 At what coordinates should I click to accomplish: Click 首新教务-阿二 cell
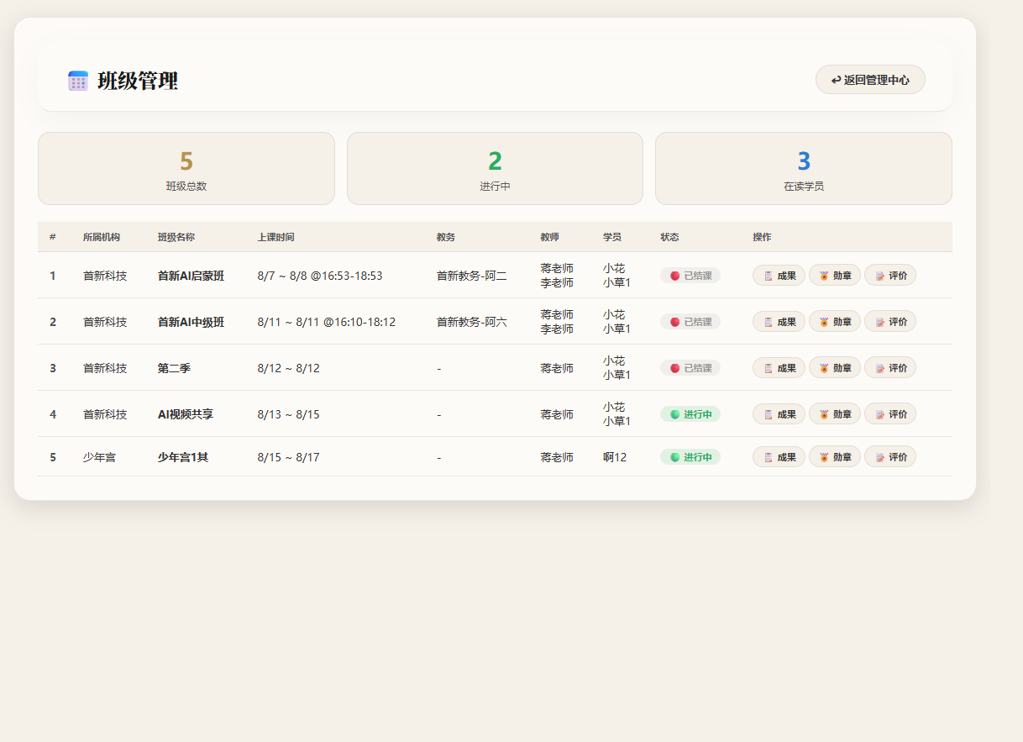[471, 276]
